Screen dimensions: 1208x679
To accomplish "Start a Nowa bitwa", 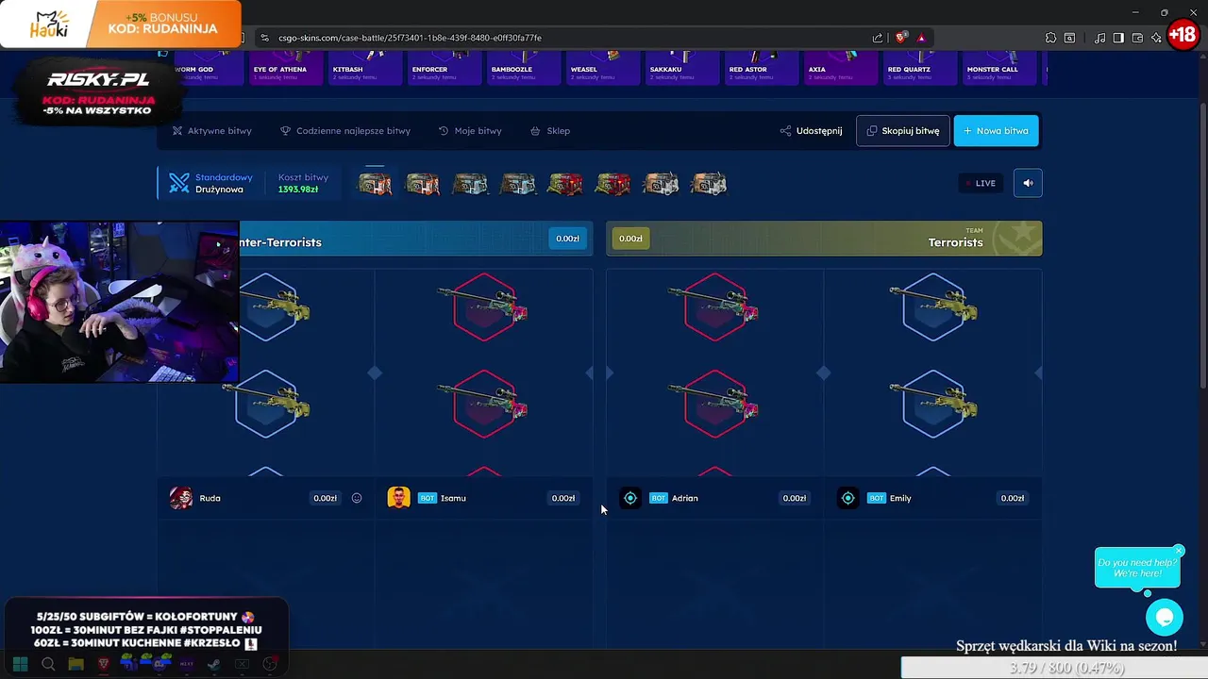I will [x=997, y=131].
